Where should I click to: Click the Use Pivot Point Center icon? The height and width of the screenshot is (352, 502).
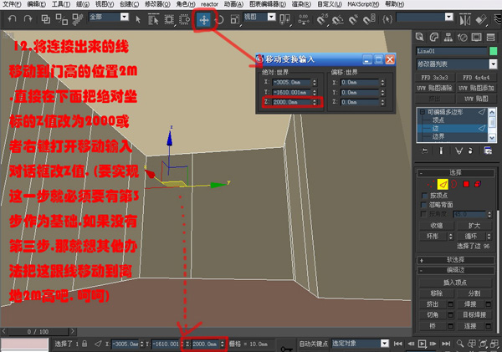(x=284, y=19)
